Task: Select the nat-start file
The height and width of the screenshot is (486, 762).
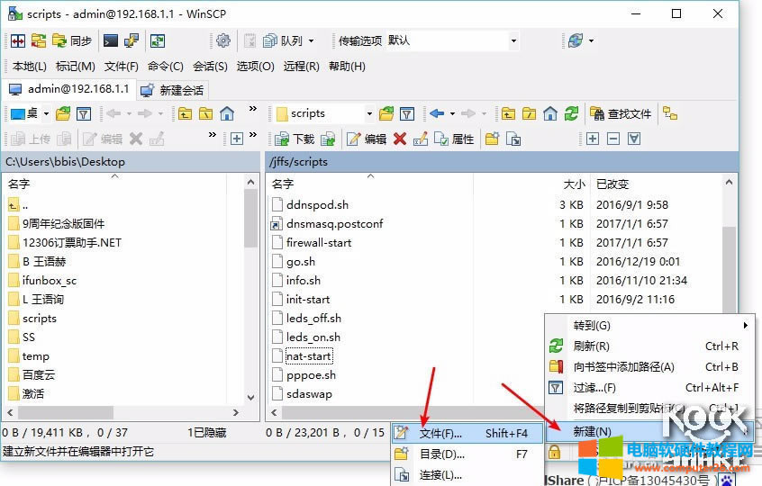Action: pyautogui.click(x=309, y=356)
